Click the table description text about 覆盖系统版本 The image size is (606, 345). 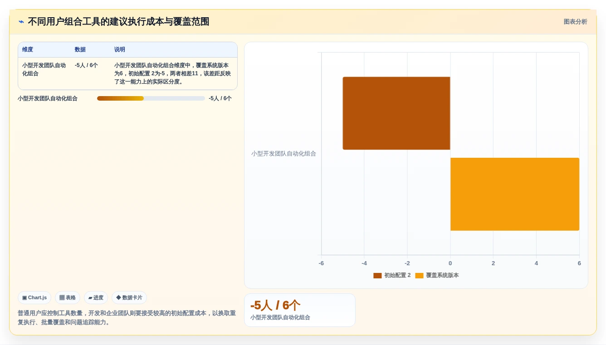[173, 73]
